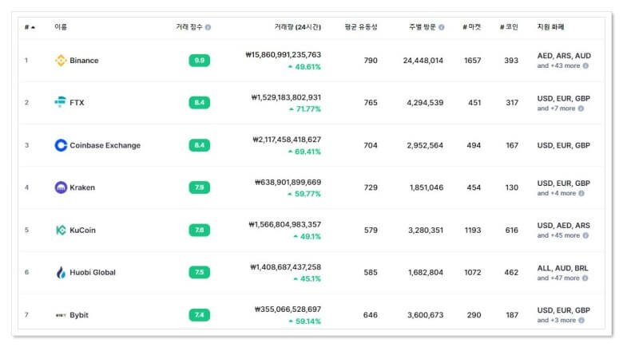Click the FTX logo icon
Viewport: 623px width, 347px height.
(x=61, y=102)
